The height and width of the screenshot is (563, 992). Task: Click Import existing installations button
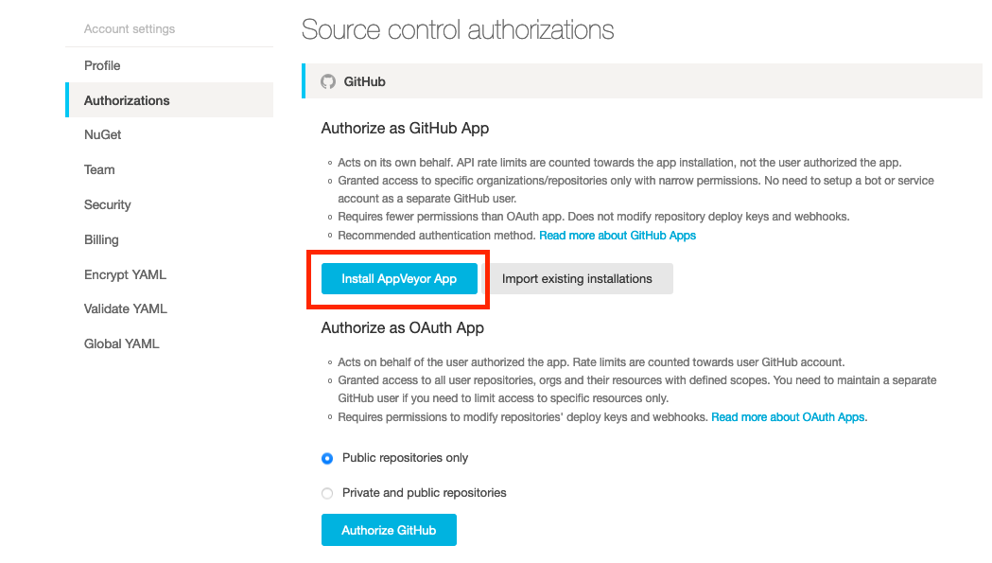tap(577, 279)
